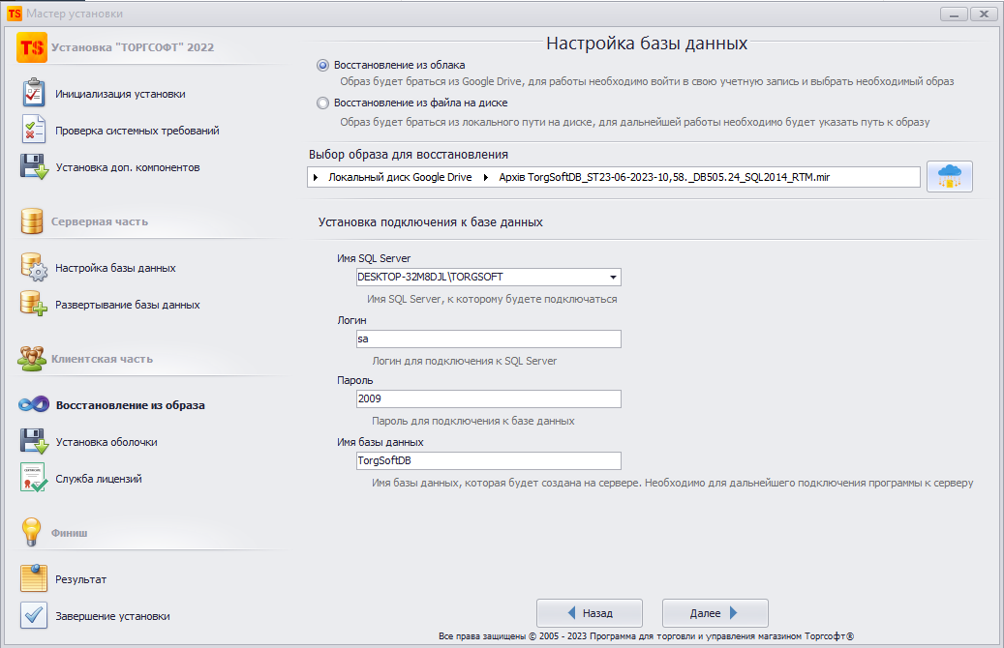Screen dimensions: 1004x648
Task: Go to Завершение установки step
Action: [112, 617]
